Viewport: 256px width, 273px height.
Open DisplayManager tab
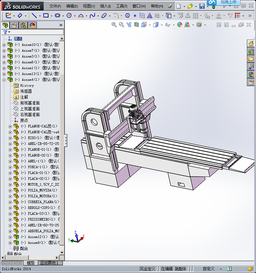(32, 25)
